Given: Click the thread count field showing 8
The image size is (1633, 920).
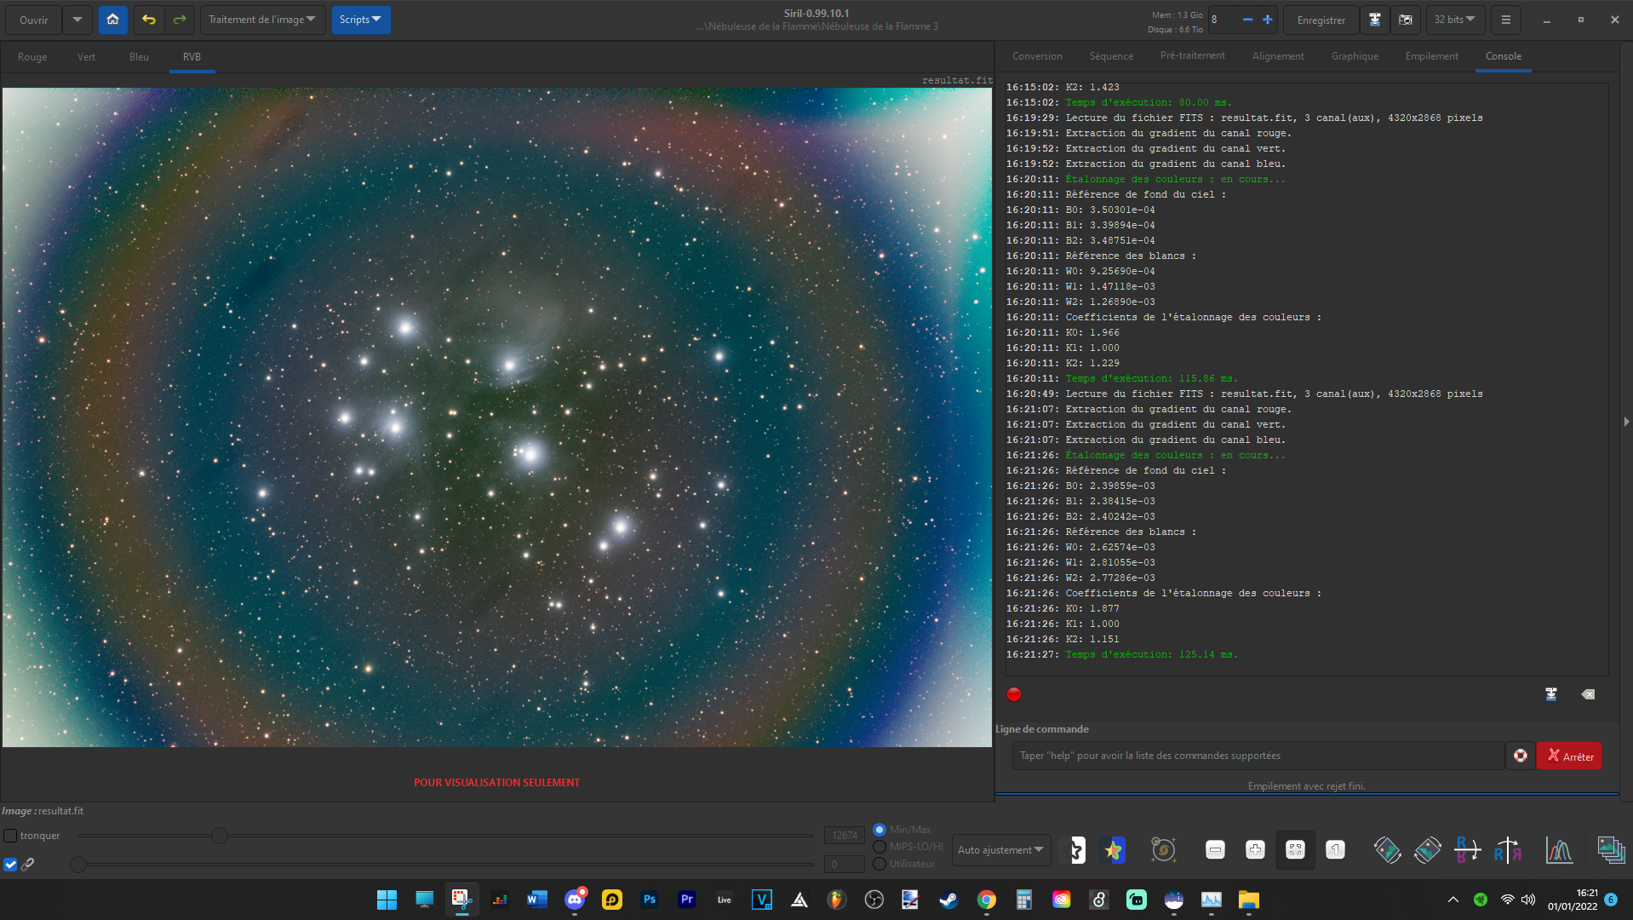Looking at the screenshot, I should (x=1222, y=20).
